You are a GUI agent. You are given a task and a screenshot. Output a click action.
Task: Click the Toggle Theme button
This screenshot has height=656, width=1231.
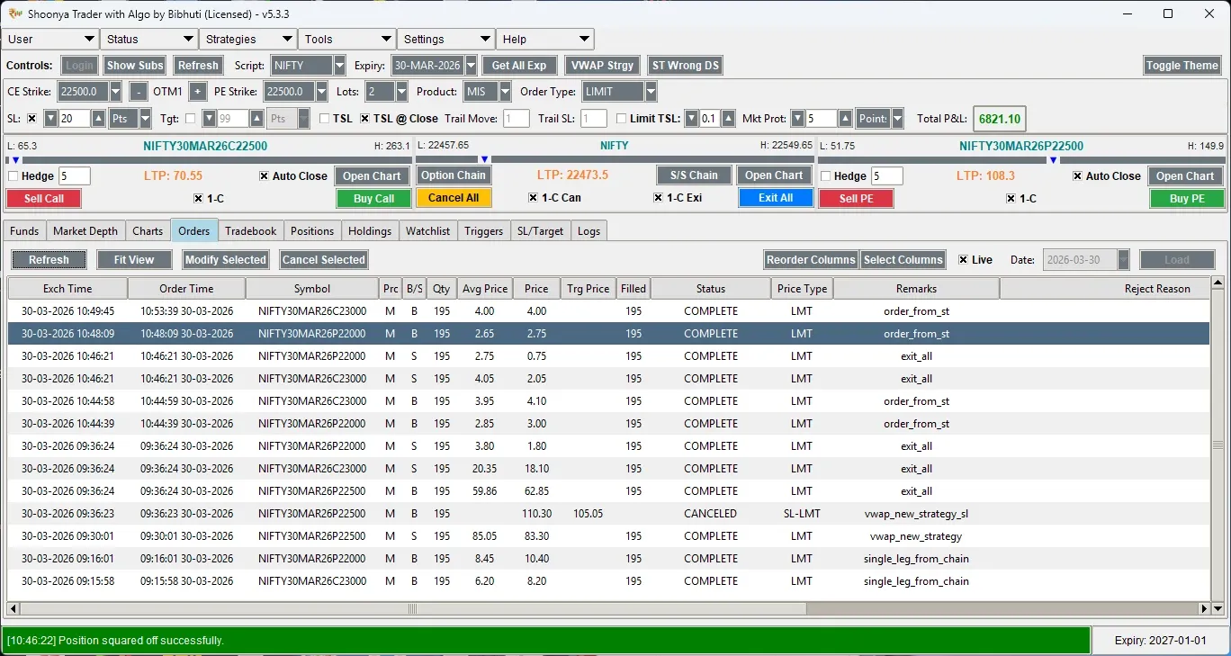[x=1182, y=66]
